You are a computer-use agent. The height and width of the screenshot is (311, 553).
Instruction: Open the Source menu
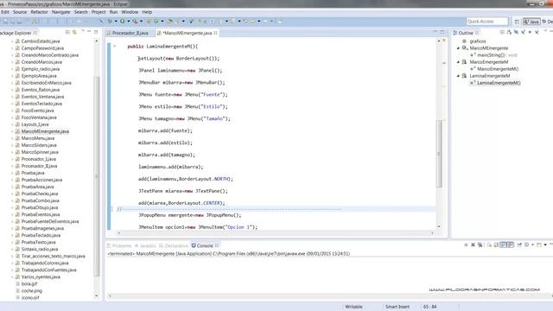[20, 12]
